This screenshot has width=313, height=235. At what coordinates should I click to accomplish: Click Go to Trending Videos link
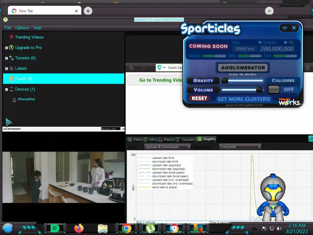coord(161,80)
